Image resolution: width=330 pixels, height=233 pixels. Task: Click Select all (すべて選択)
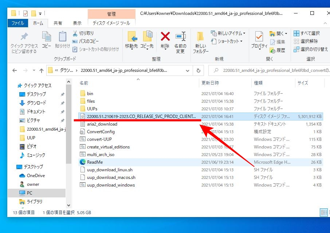click(x=306, y=33)
